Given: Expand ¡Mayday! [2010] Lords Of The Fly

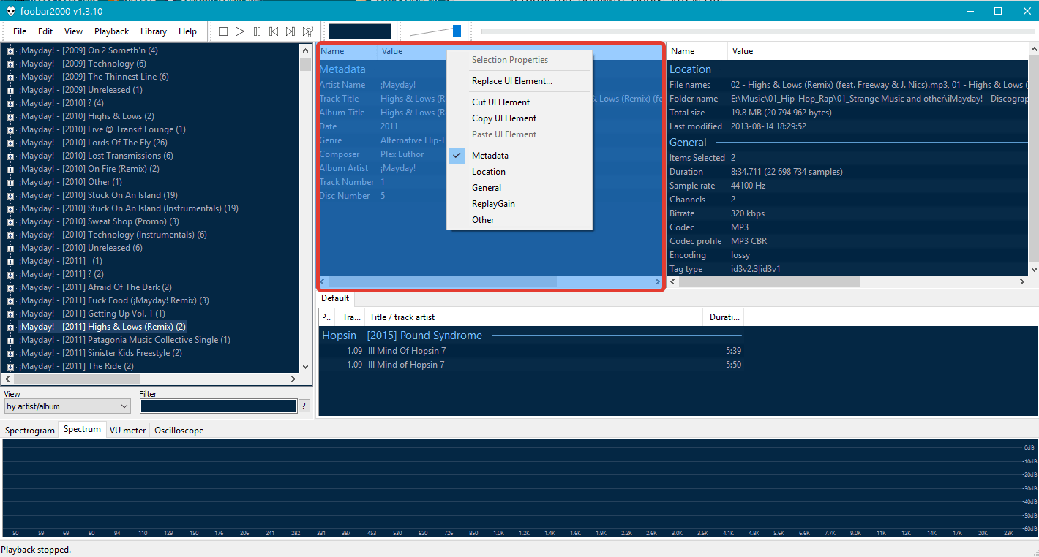Looking at the screenshot, I should (x=10, y=143).
